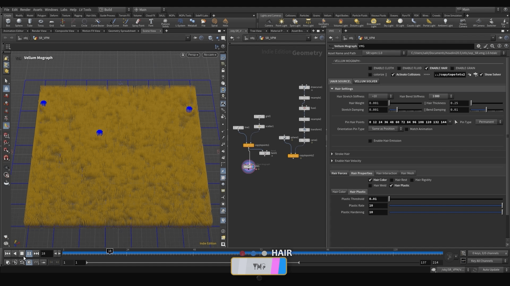Click the Sky Light shelf icon
The height and width of the screenshot is (286, 510).
click(x=388, y=23)
